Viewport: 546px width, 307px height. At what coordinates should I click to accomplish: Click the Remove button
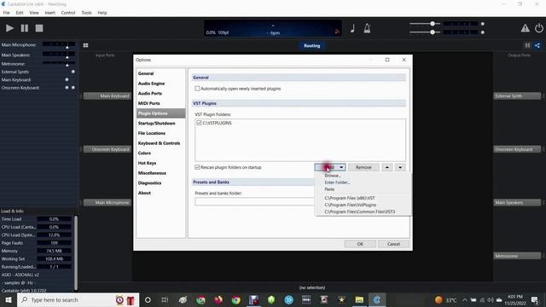(x=363, y=167)
